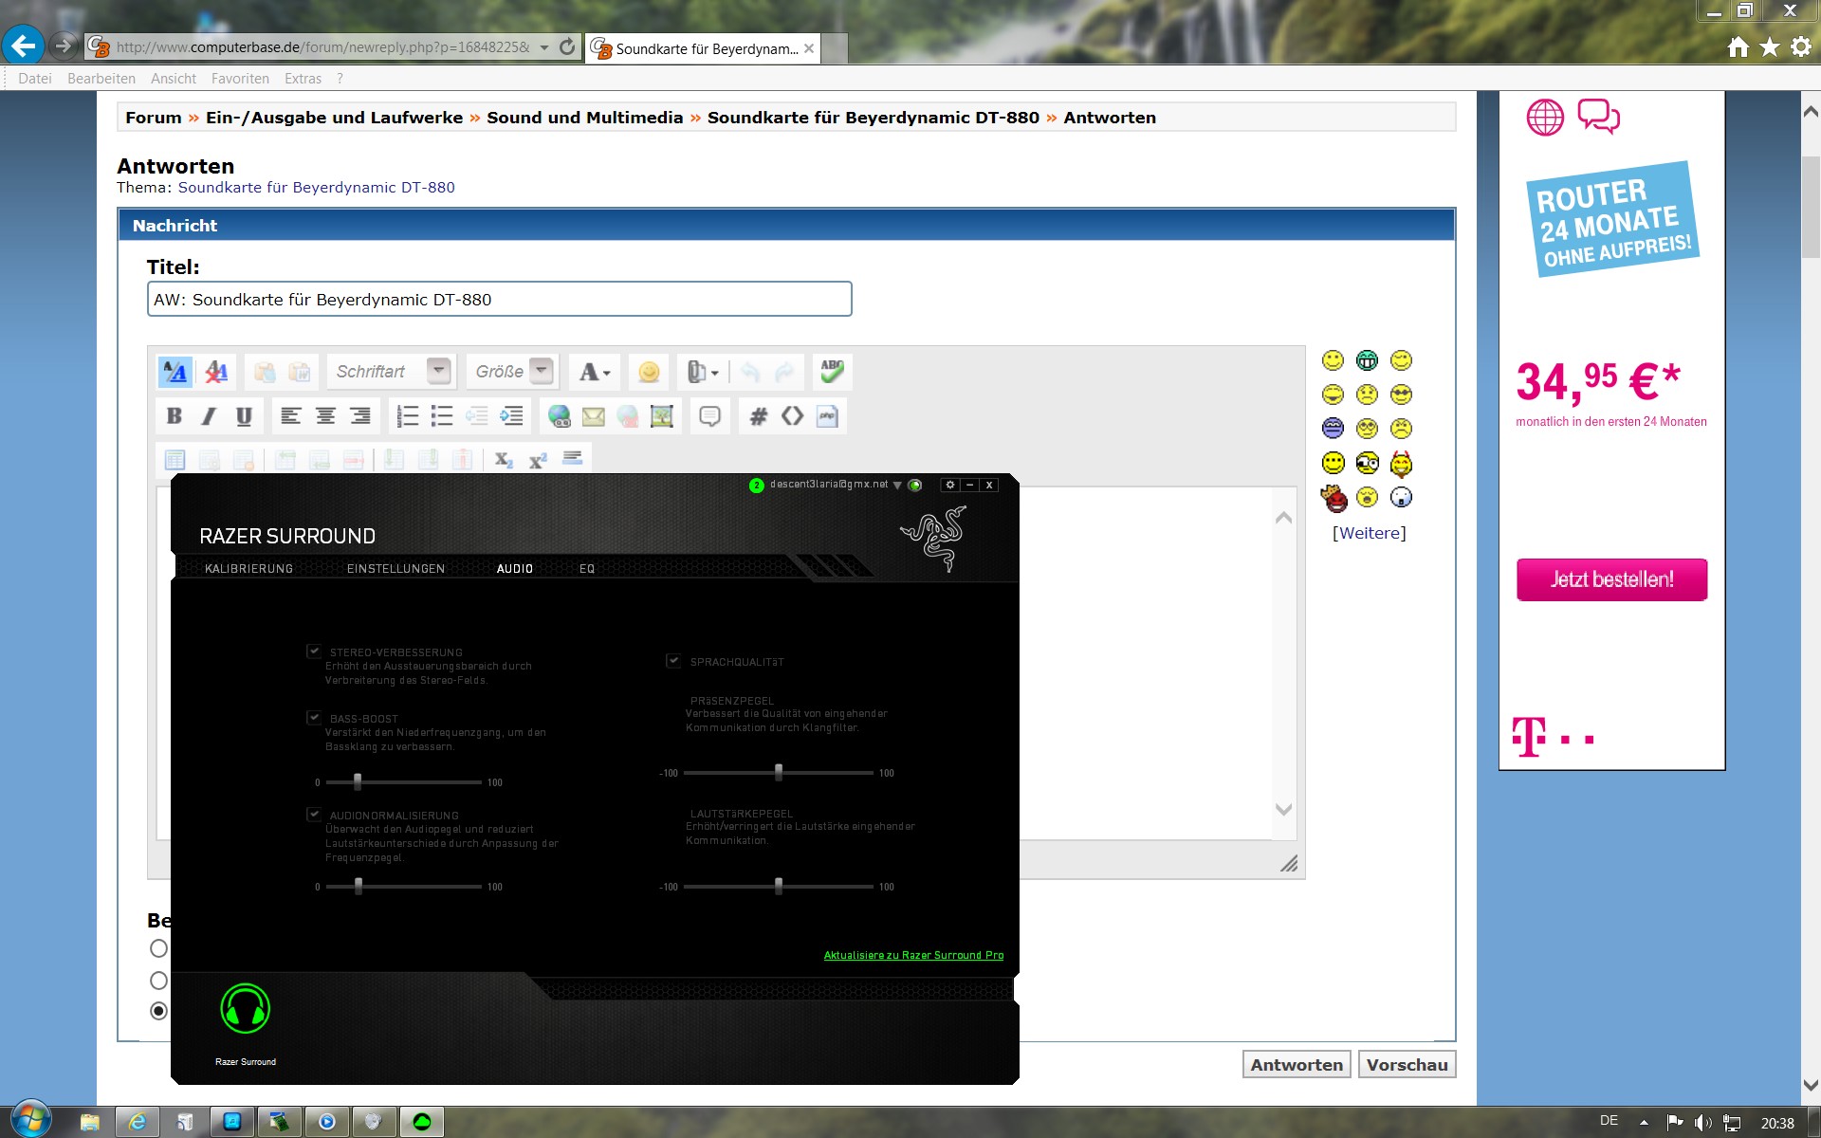The width and height of the screenshot is (1821, 1138).
Task: Click the remove text formatting icon
Action: (x=216, y=372)
